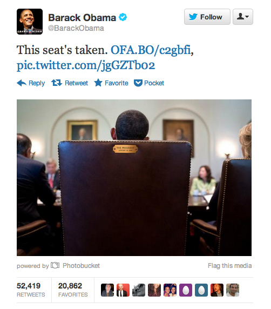Click the purple egg avatar
271x309 pixels.
point(186,290)
